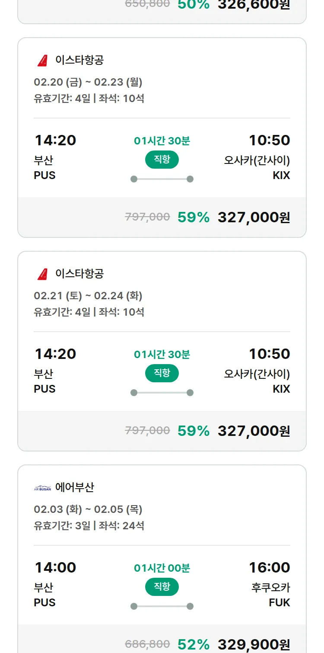Click the 02.21 (토) ~ 02.24 (화) date range
This screenshot has width=324, height=653.
88,296
